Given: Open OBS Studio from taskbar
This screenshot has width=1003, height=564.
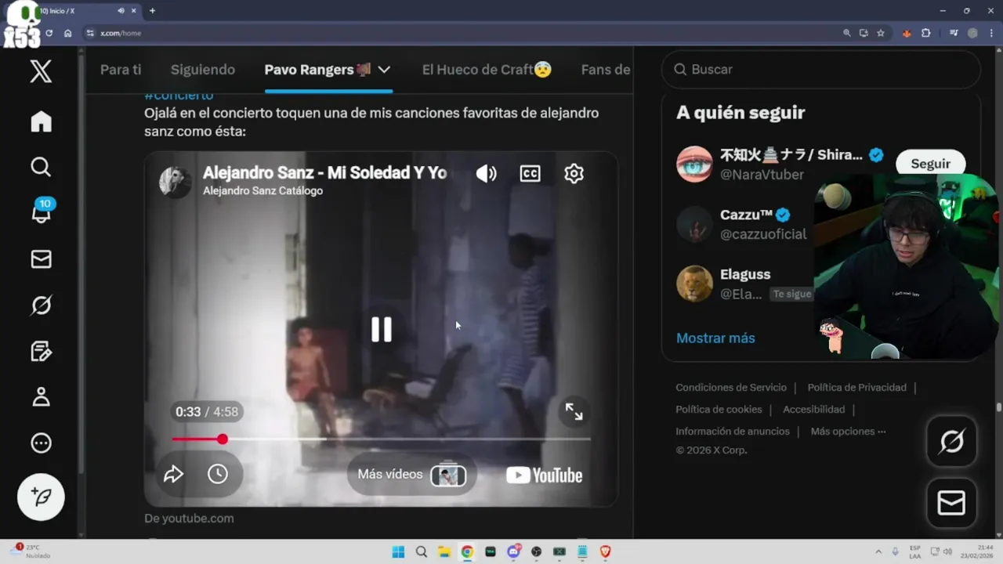Looking at the screenshot, I should coord(537,551).
